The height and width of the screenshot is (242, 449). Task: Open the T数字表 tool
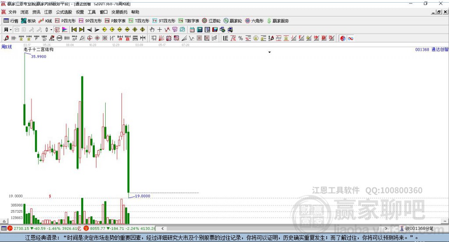[189, 21]
